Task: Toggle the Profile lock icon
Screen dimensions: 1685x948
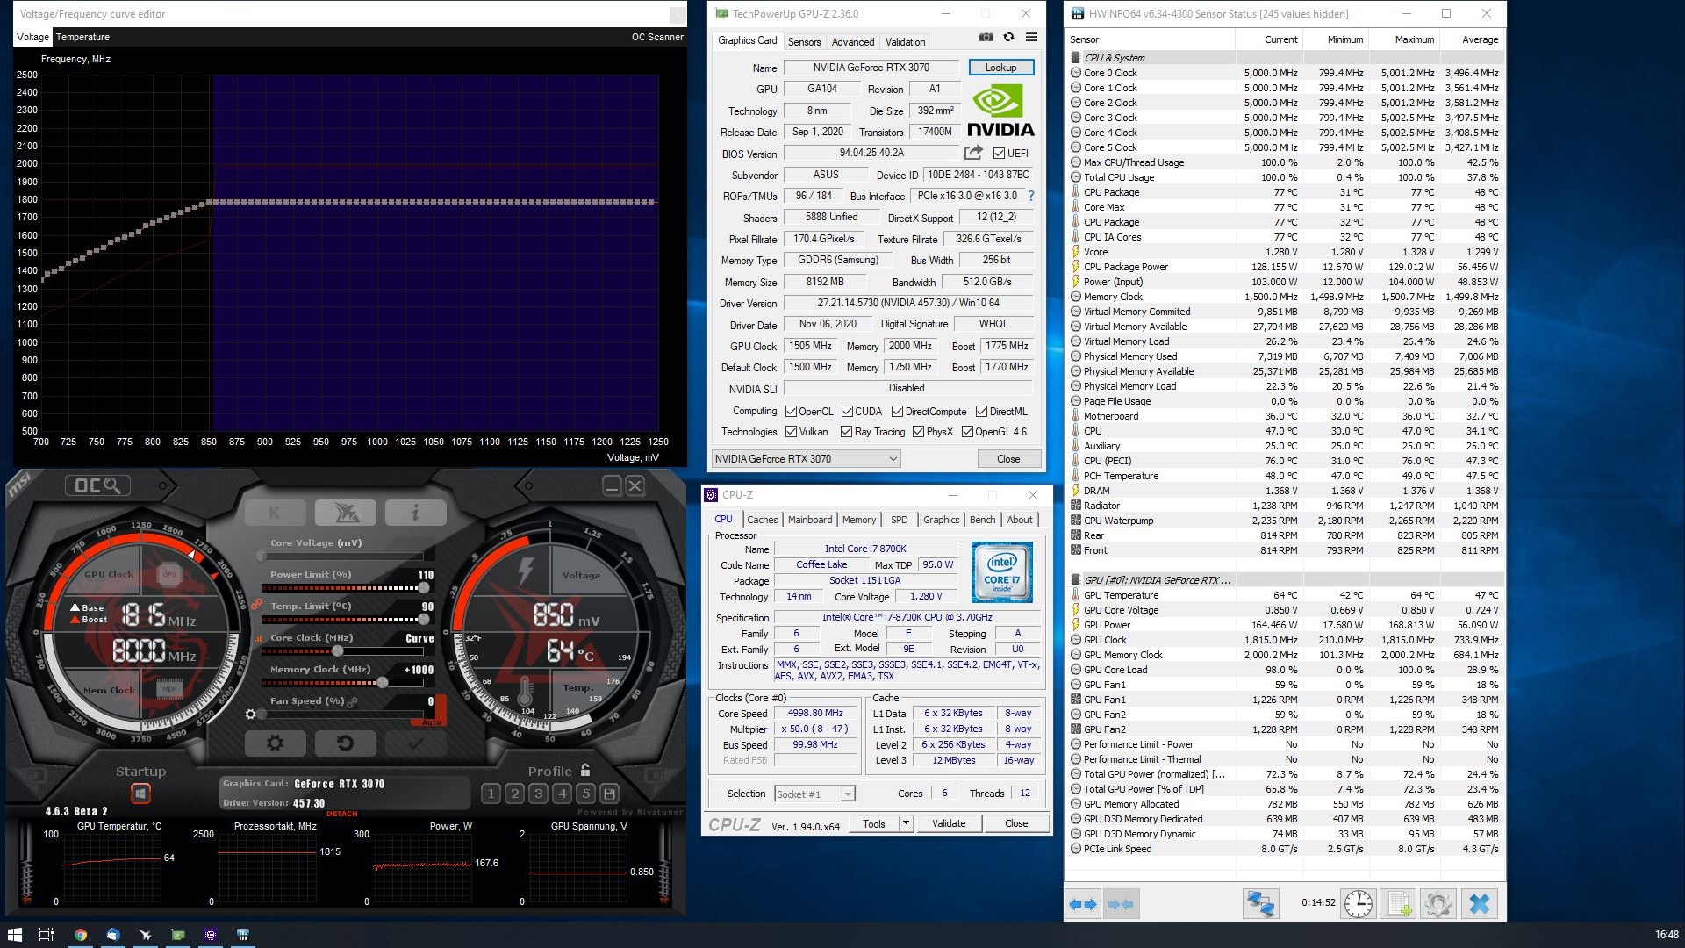Action: tap(585, 771)
